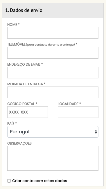Screen dimensions: 106x189
Task: Click the TELEMÓVEL label with delivery contact note
Action: 42,44
